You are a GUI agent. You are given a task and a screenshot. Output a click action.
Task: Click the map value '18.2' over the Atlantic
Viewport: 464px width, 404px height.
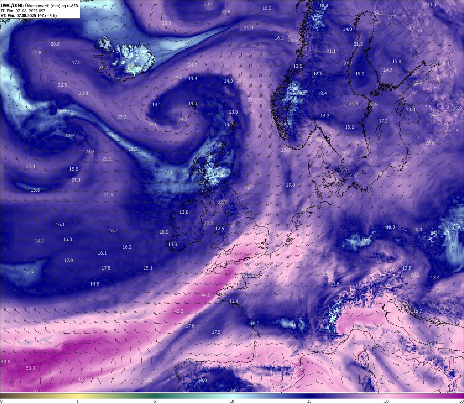tap(39, 241)
